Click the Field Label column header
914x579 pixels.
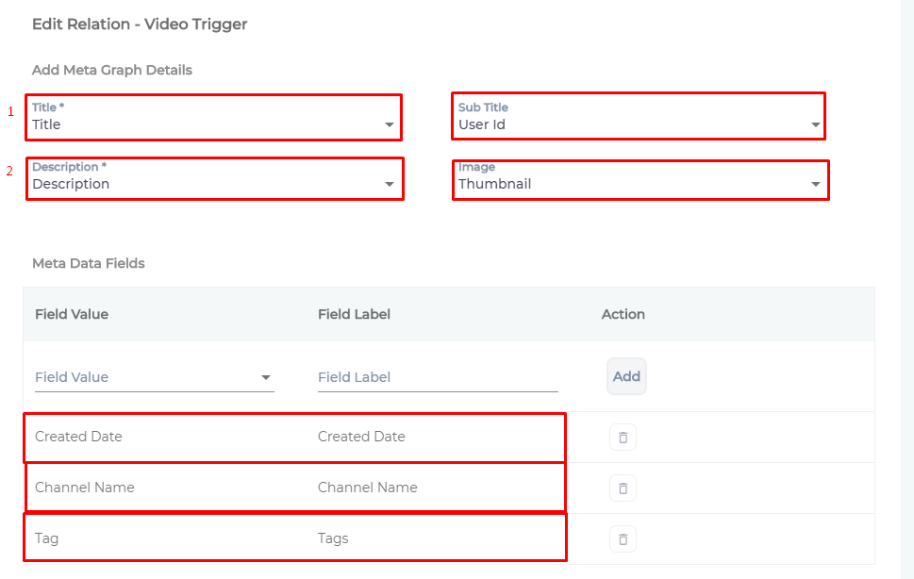tap(355, 314)
